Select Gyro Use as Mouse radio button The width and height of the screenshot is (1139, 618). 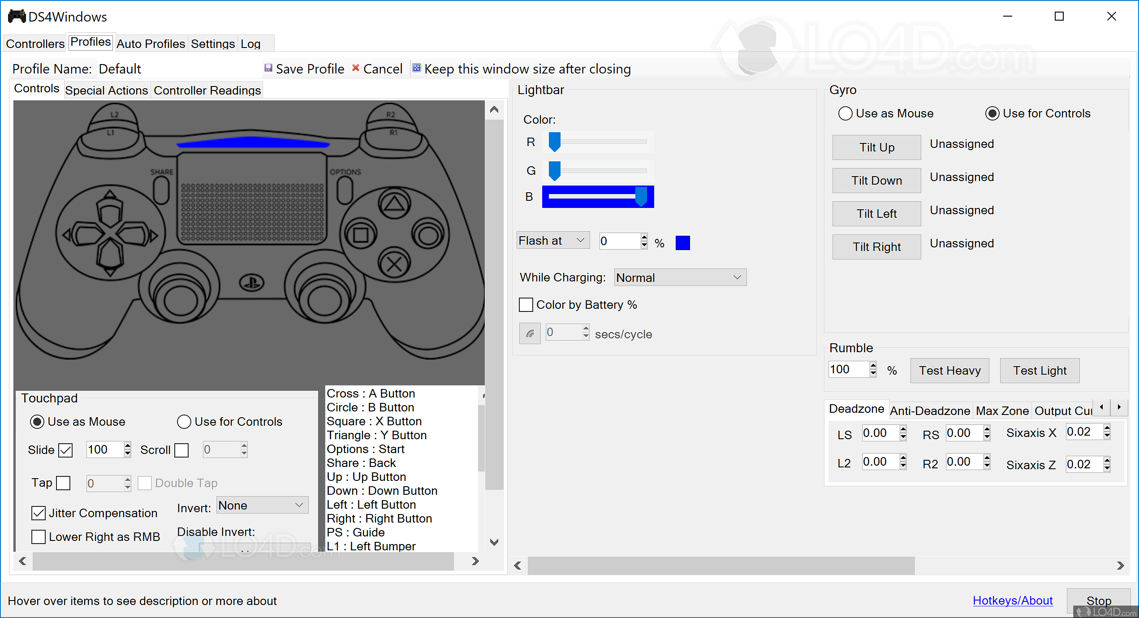[x=845, y=113]
